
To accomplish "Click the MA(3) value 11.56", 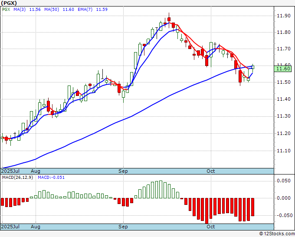I will tap(35, 10).
